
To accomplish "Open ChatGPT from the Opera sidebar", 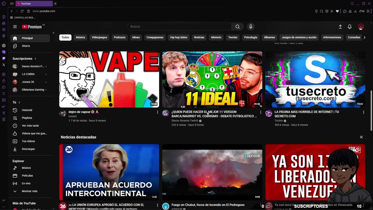I will pyautogui.click(x=4, y=45).
